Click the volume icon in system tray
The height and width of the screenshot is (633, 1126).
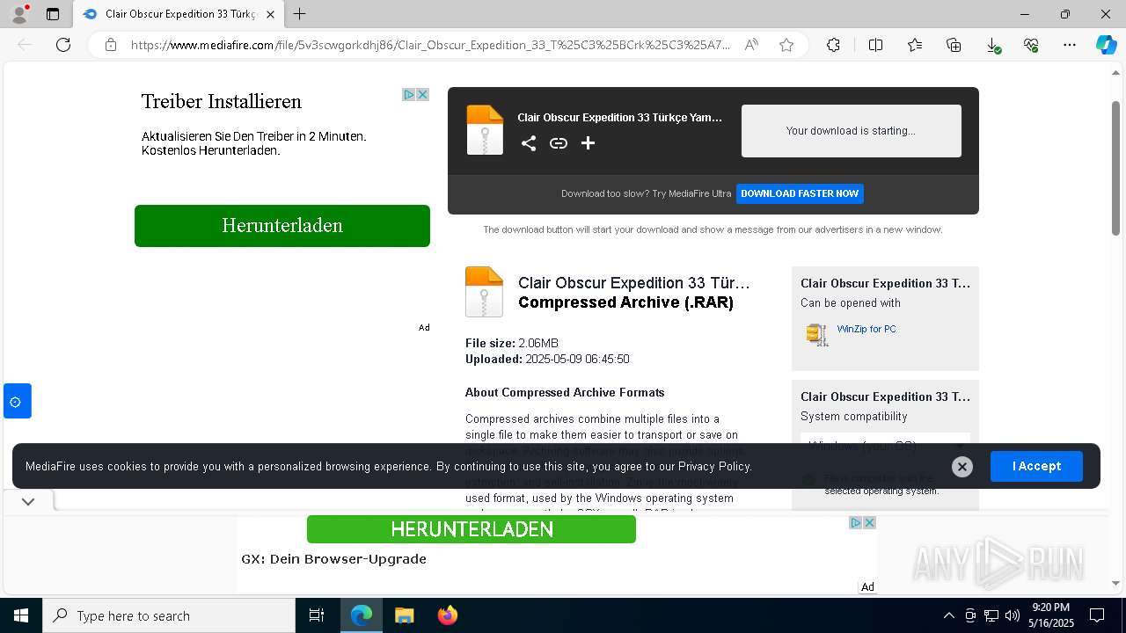click(x=1012, y=615)
